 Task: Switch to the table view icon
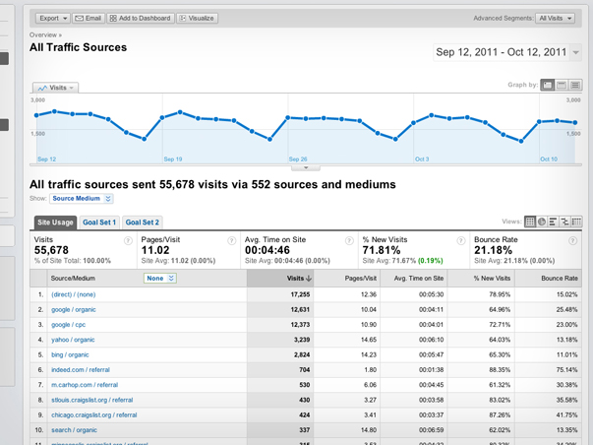point(530,222)
